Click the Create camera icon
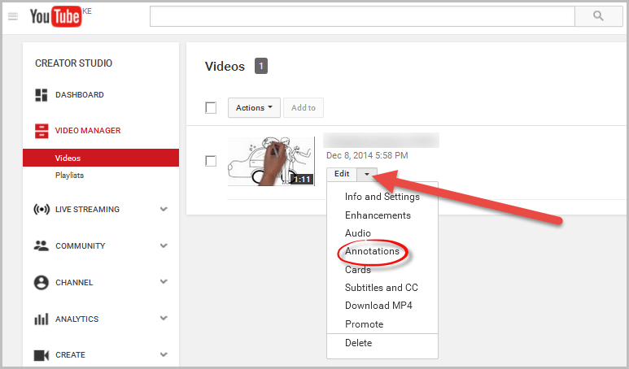 [41, 355]
